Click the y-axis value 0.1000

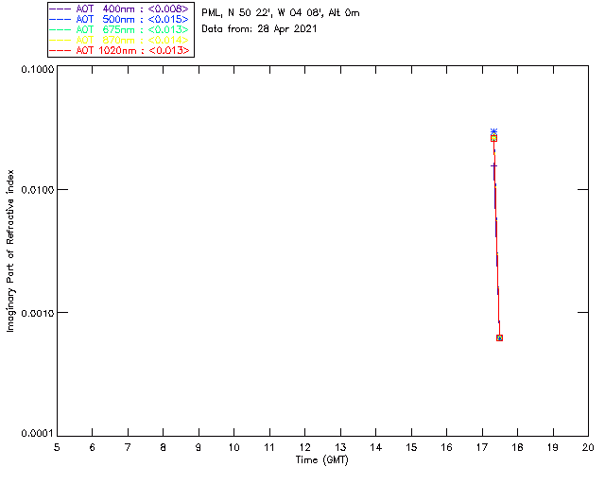[38, 69]
